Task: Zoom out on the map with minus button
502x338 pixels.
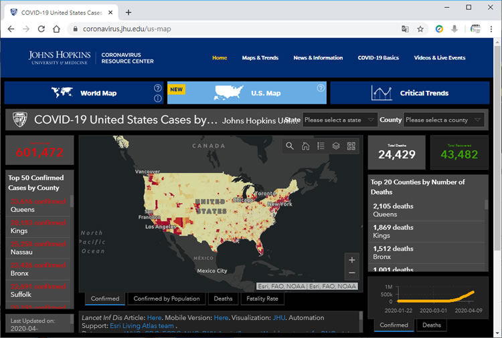Action: 352,273
